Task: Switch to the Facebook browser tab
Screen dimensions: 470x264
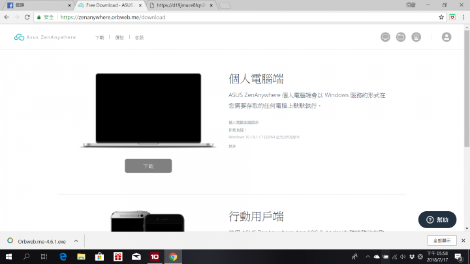Action: click(39, 5)
